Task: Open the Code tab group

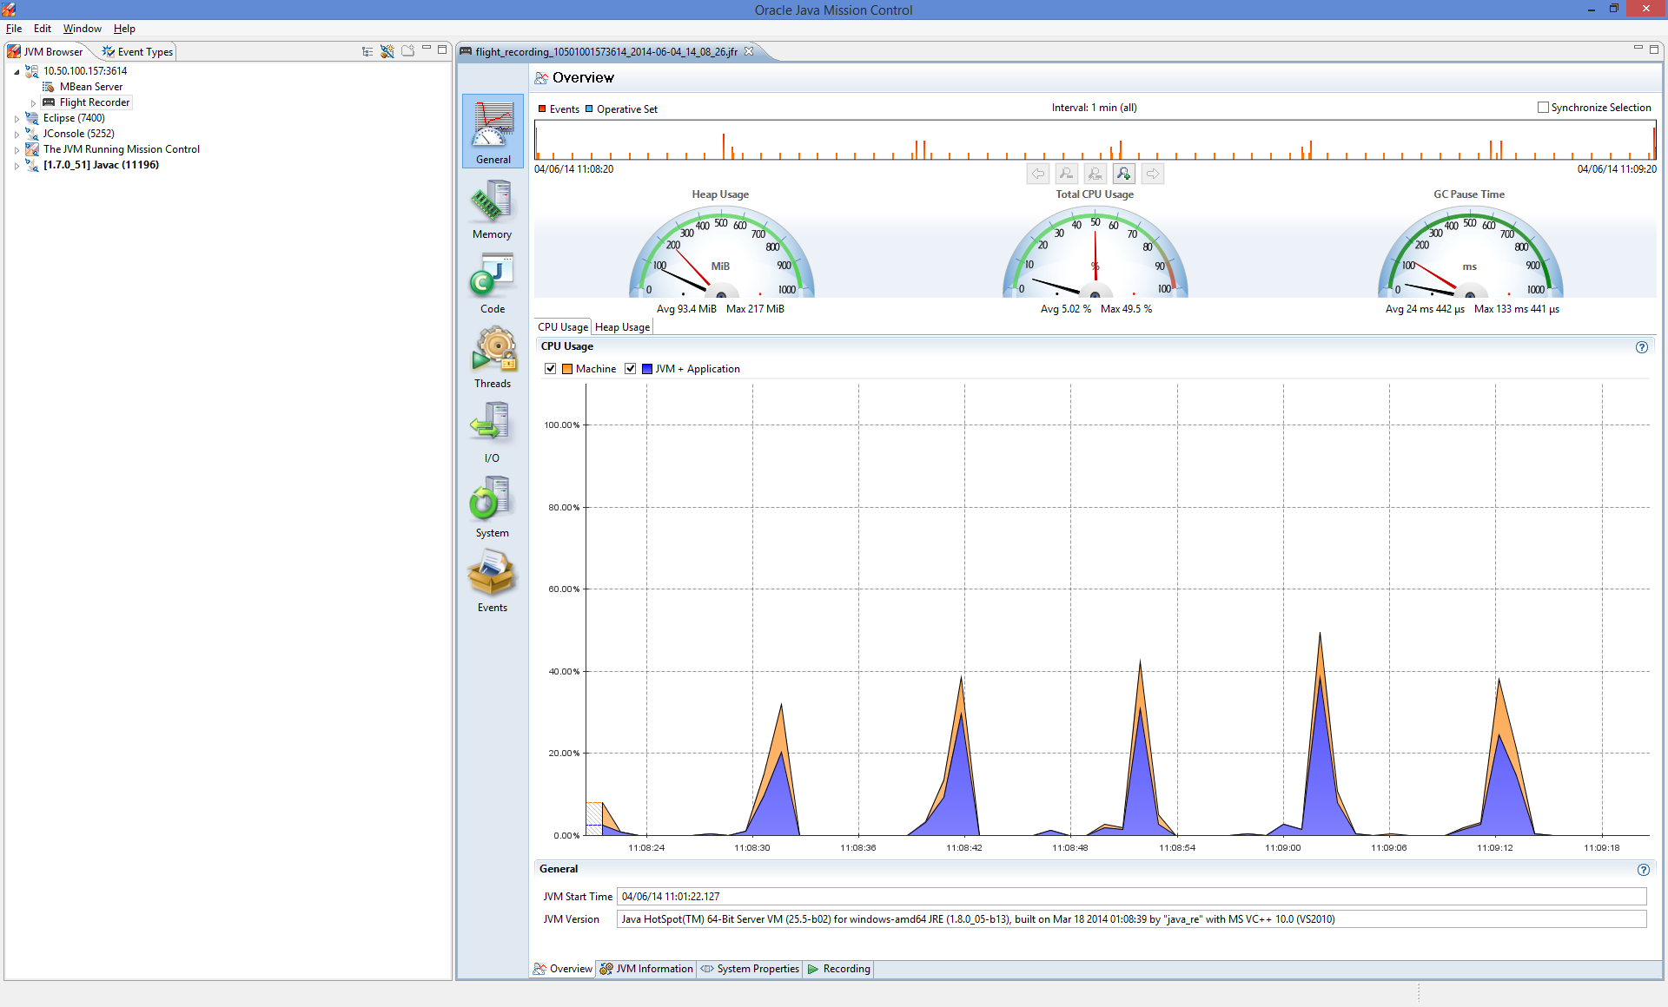Action: (493, 284)
